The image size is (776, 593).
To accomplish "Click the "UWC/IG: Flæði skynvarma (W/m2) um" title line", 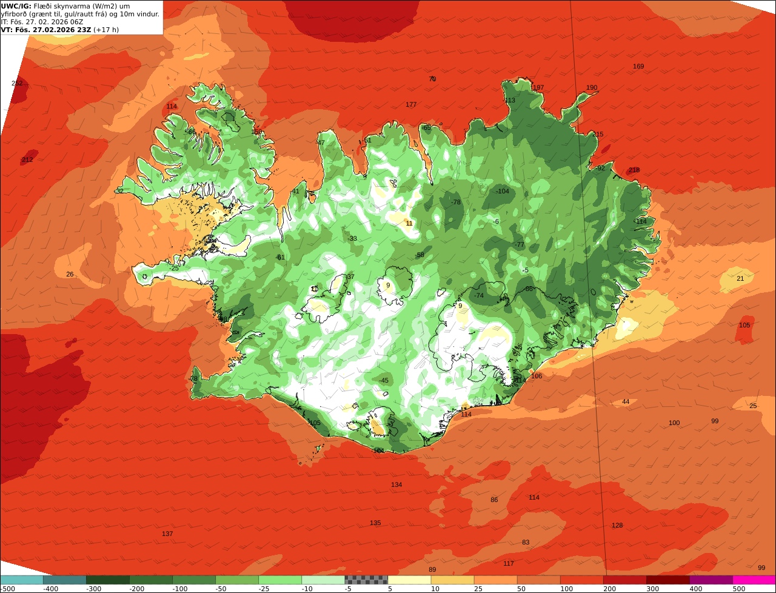I will pos(65,5).
